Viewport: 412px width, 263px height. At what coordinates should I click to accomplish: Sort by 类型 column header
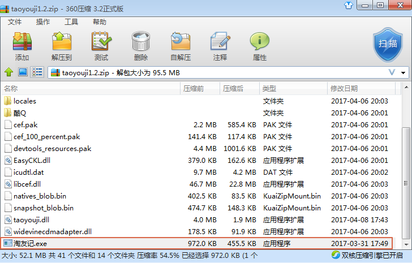(293, 88)
